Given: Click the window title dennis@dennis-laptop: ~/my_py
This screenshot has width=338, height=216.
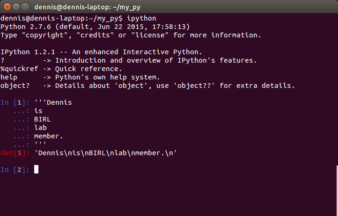Looking at the screenshot, I should pyautogui.click(x=87, y=7).
